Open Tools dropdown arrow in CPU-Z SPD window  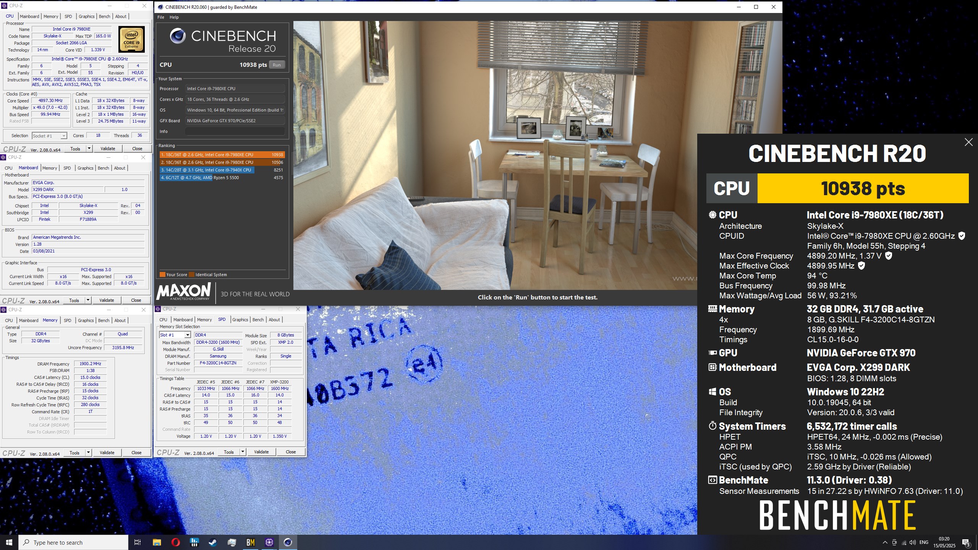pyautogui.click(x=243, y=452)
